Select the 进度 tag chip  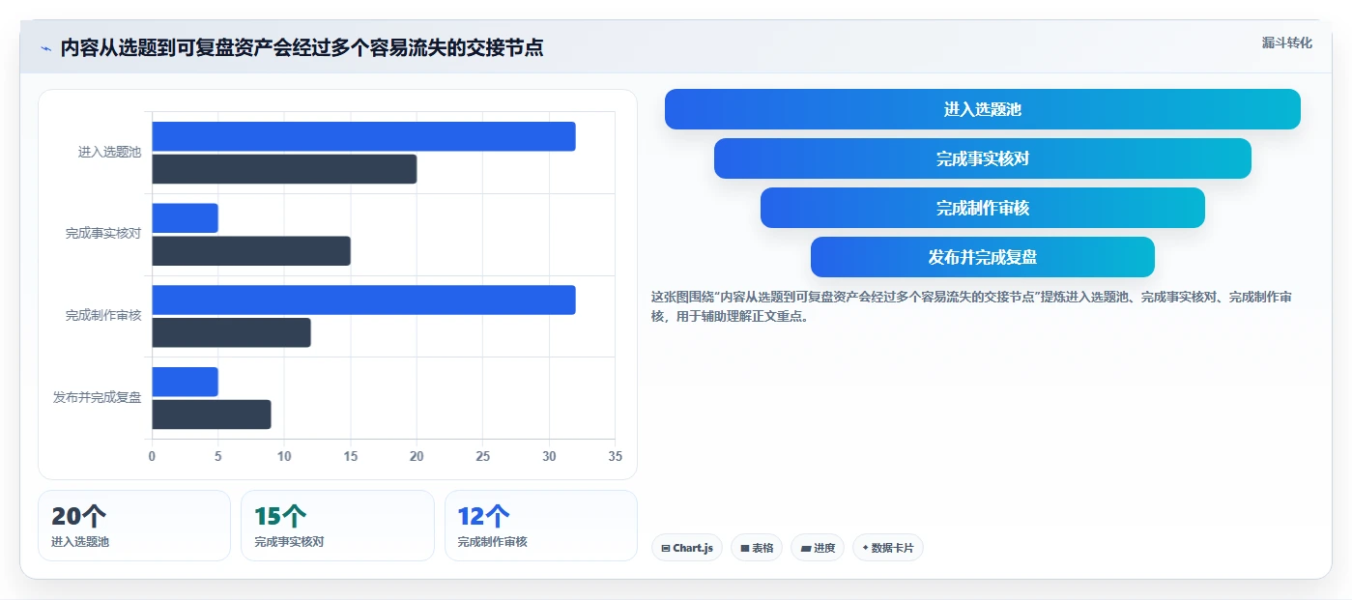(x=818, y=548)
